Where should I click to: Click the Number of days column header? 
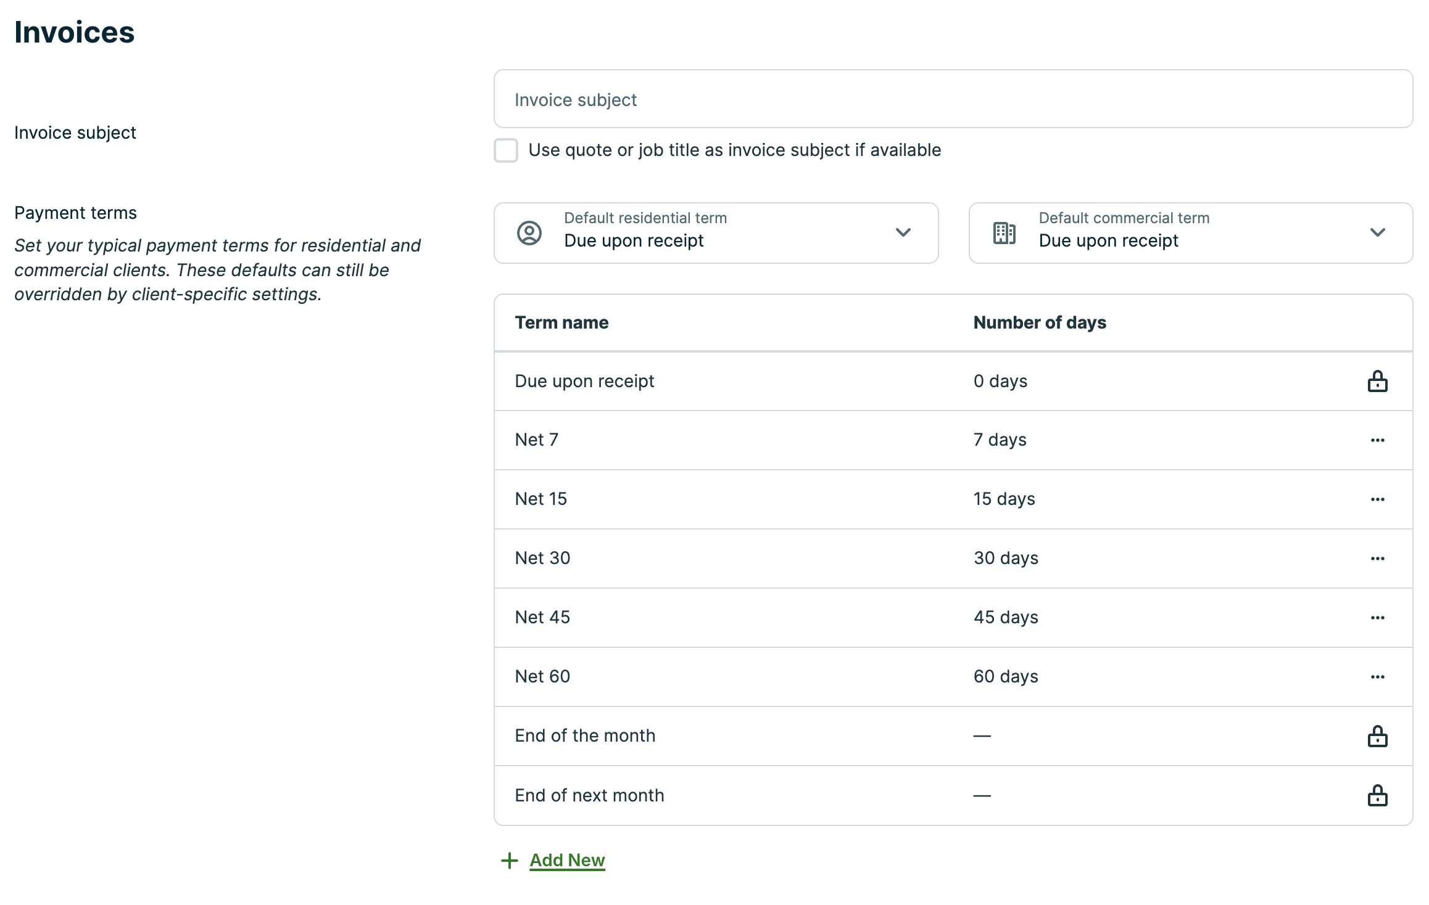(x=1040, y=322)
